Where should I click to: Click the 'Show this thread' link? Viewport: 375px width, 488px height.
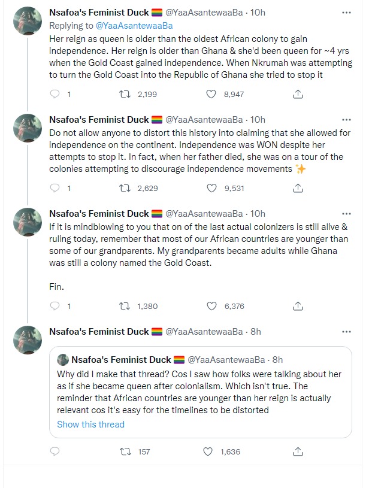(x=90, y=425)
